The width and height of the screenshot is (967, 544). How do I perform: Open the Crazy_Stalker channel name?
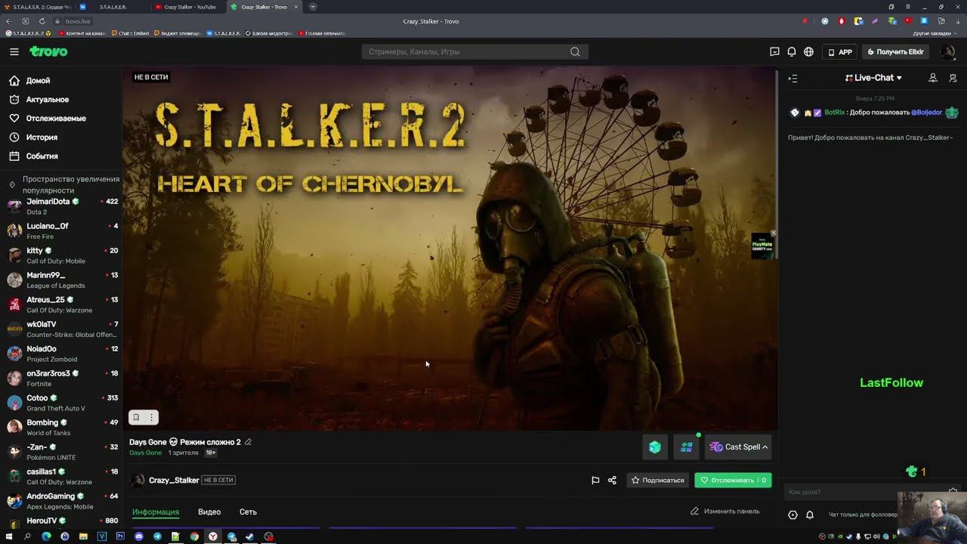click(x=174, y=480)
